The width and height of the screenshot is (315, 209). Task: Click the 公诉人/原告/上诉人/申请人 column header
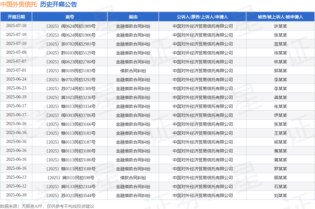click(202, 17)
